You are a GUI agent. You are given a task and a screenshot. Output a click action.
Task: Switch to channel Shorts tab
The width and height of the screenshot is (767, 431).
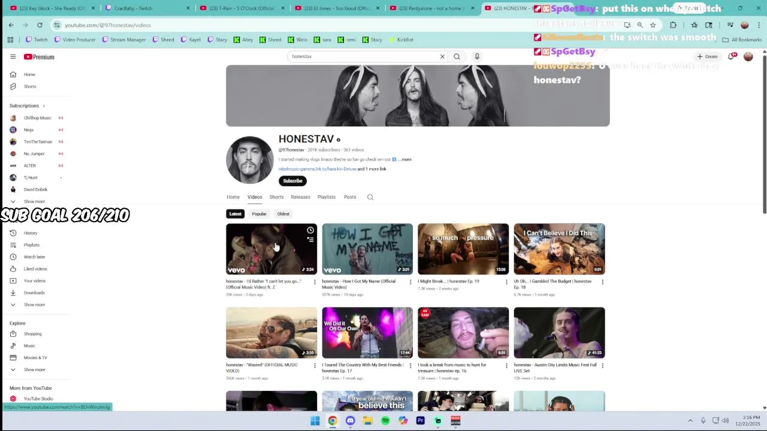276,197
